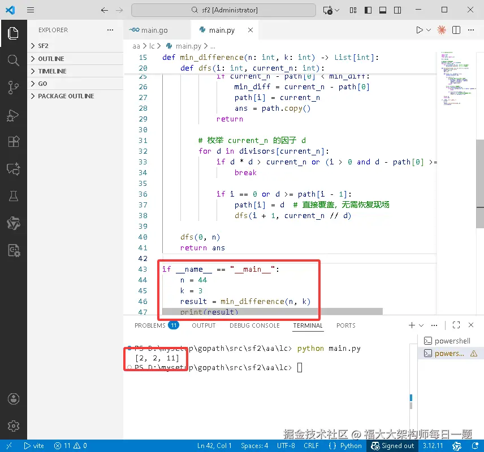Select the second powers... terminal with warning
484x452 pixels.
pyautogui.click(x=450, y=353)
